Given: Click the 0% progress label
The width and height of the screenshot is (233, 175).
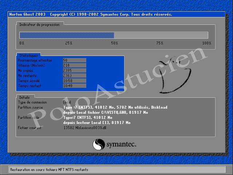Looking at the screenshot, I should [x=22, y=43].
